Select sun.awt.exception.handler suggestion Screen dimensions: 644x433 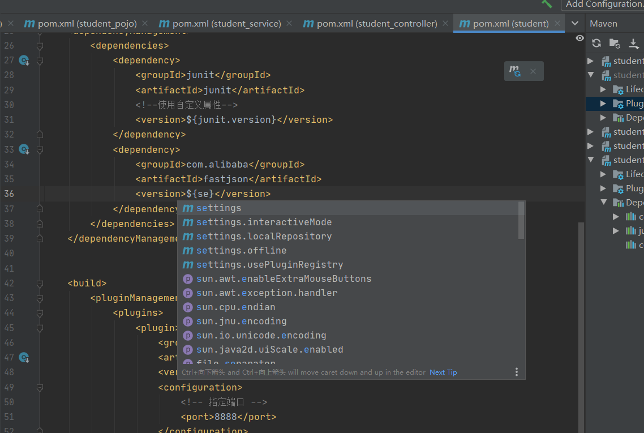pos(348,293)
